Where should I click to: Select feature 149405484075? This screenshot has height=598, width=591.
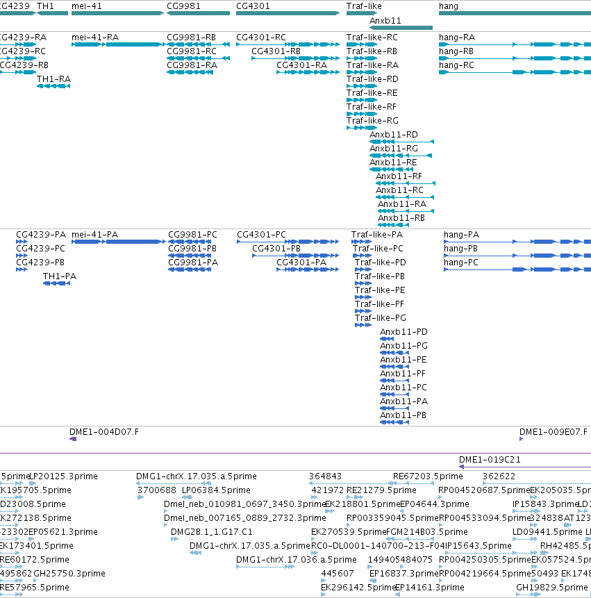(x=400, y=560)
